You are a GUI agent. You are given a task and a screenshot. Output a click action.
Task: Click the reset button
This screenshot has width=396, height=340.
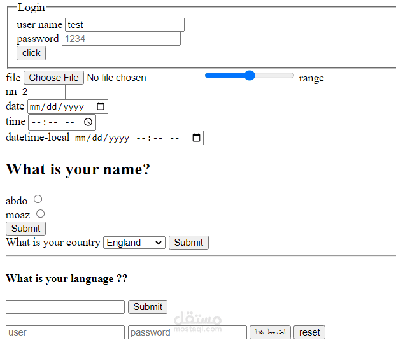(309, 332)
